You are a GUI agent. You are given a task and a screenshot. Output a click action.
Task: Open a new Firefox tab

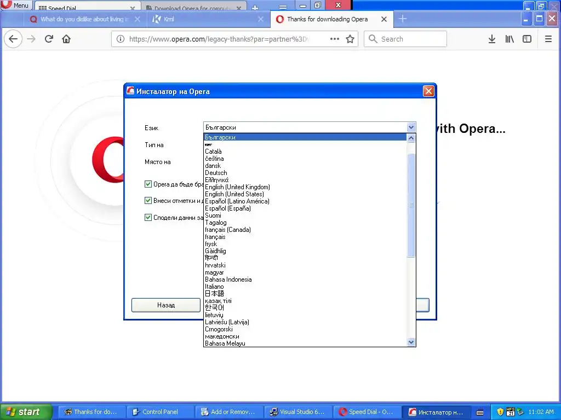(403, 19)
